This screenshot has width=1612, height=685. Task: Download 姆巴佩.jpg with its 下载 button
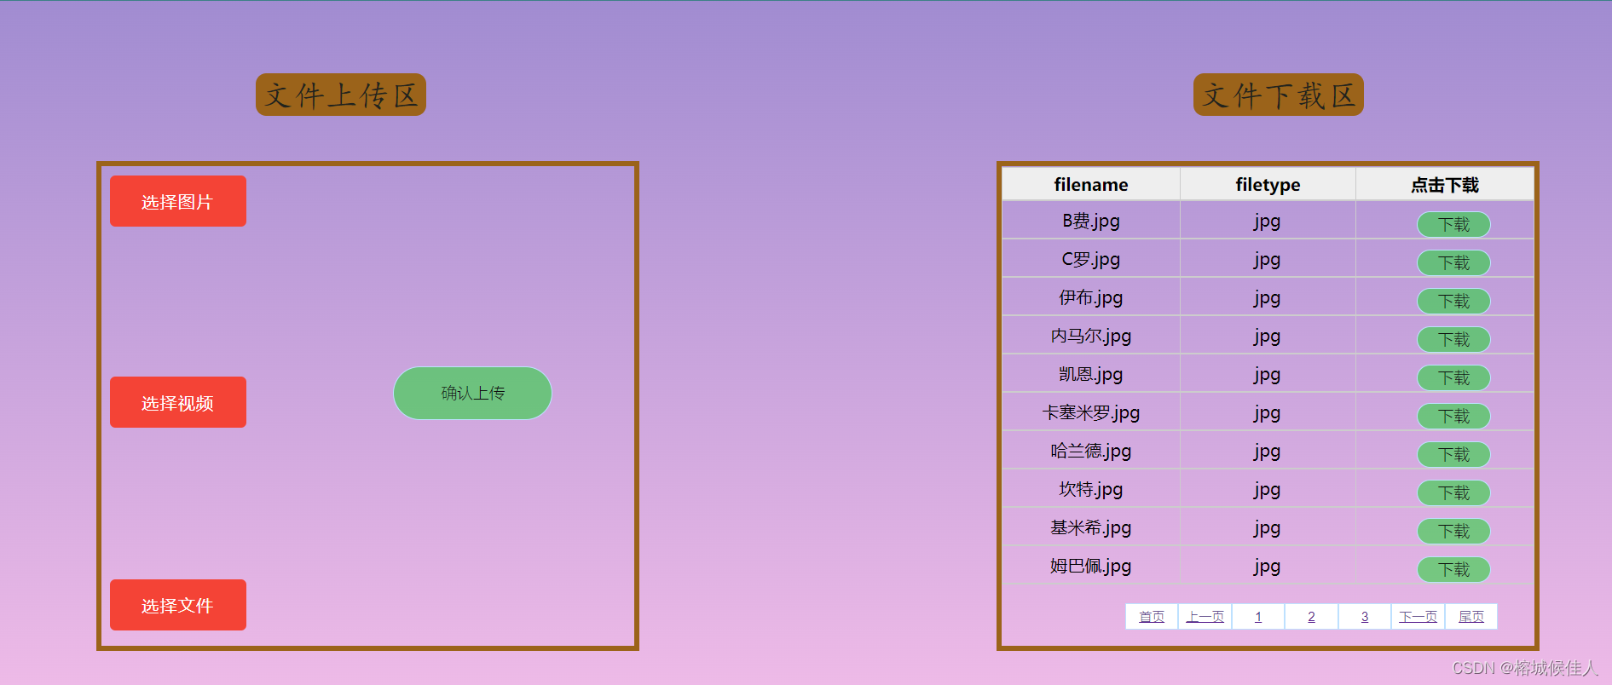1453,569
